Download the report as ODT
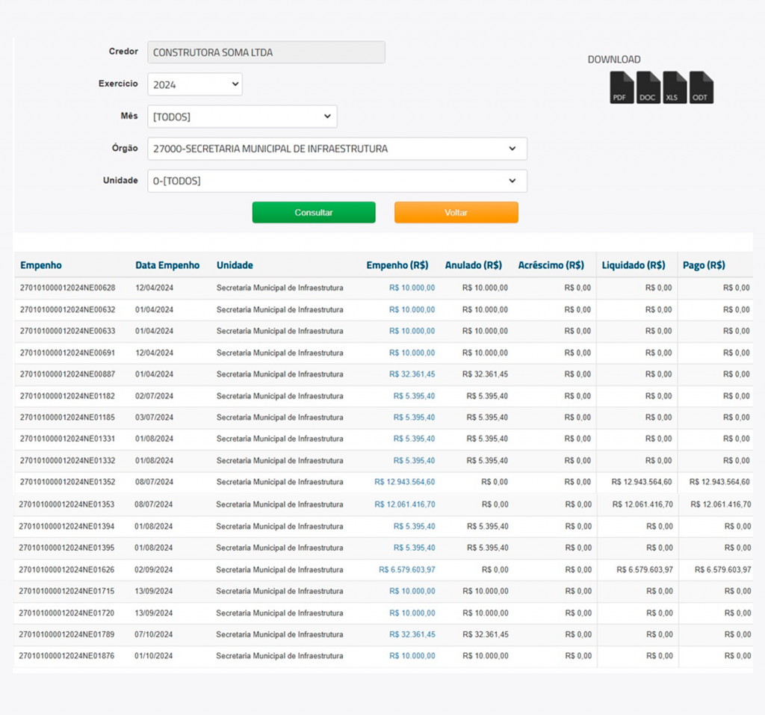Image resolution: width=765 pixels, height=715 pixels. click(701, 87)
